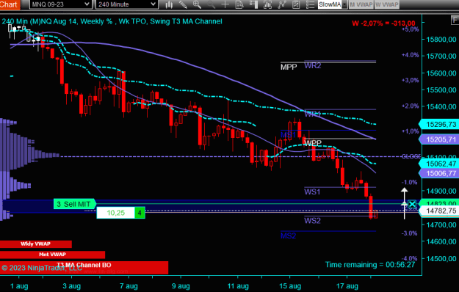Image resolution: width=459 pixels, height=292 pixels.
Task: Click the green 4 quantity box
Action: [x=140, y=213]
